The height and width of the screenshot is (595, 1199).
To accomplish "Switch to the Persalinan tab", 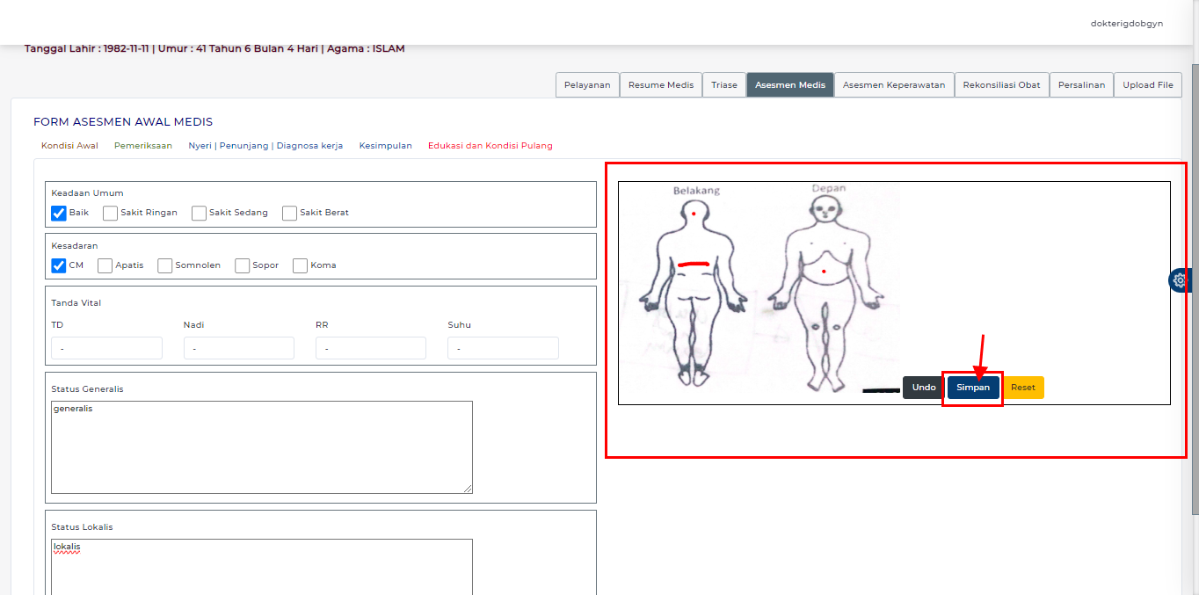I will (1081, 84).
